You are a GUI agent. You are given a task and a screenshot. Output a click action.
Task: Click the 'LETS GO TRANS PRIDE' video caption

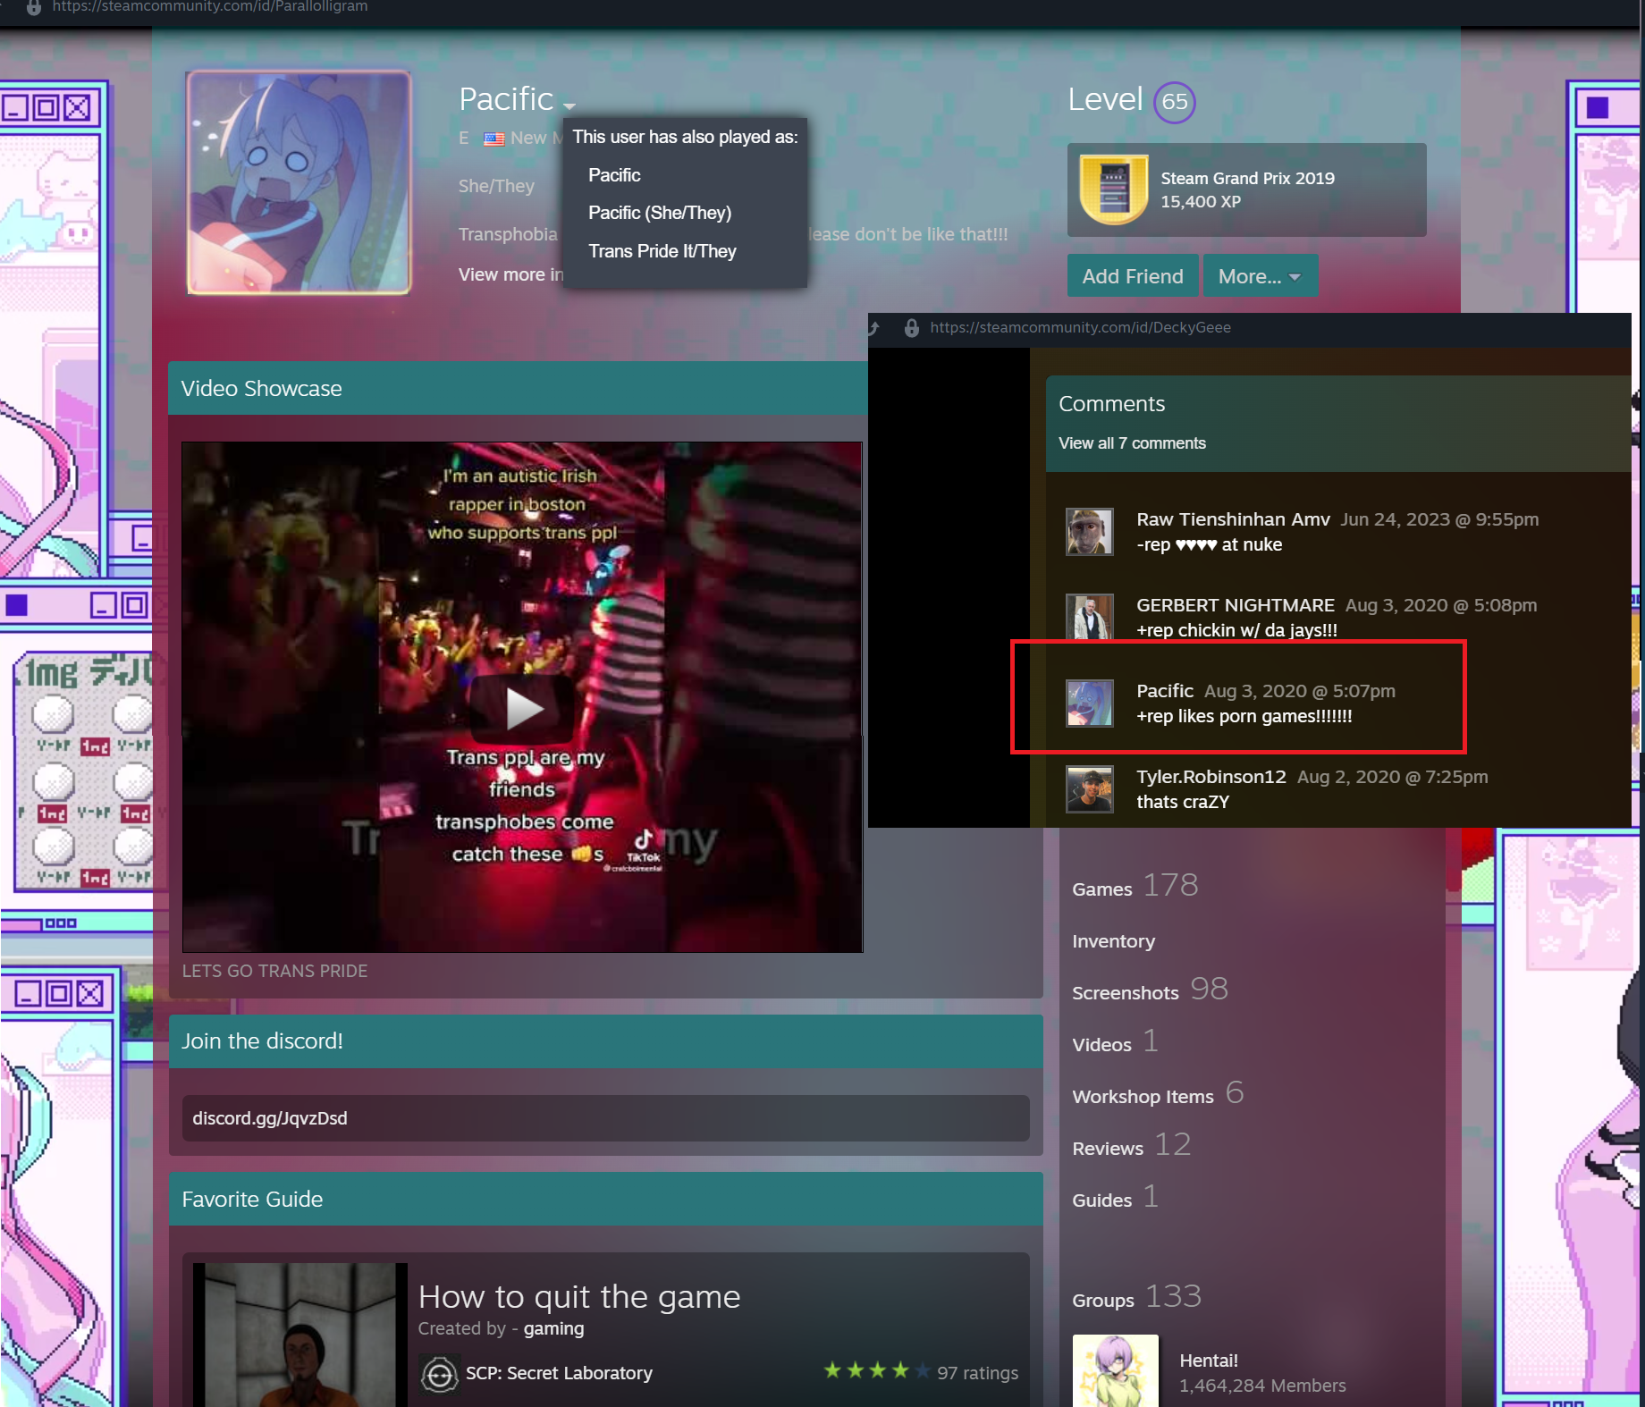tap(274, 971)
